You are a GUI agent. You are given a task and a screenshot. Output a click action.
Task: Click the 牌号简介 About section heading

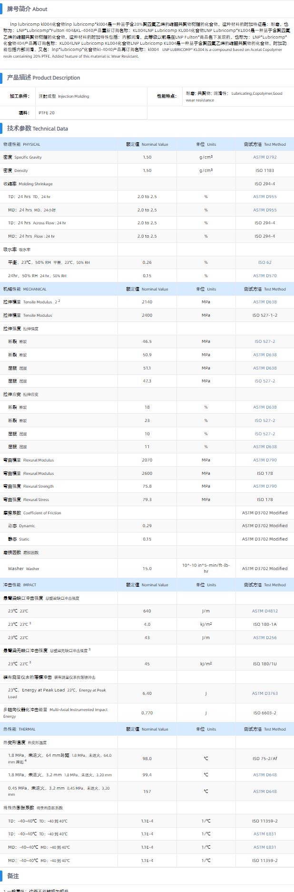27,9
